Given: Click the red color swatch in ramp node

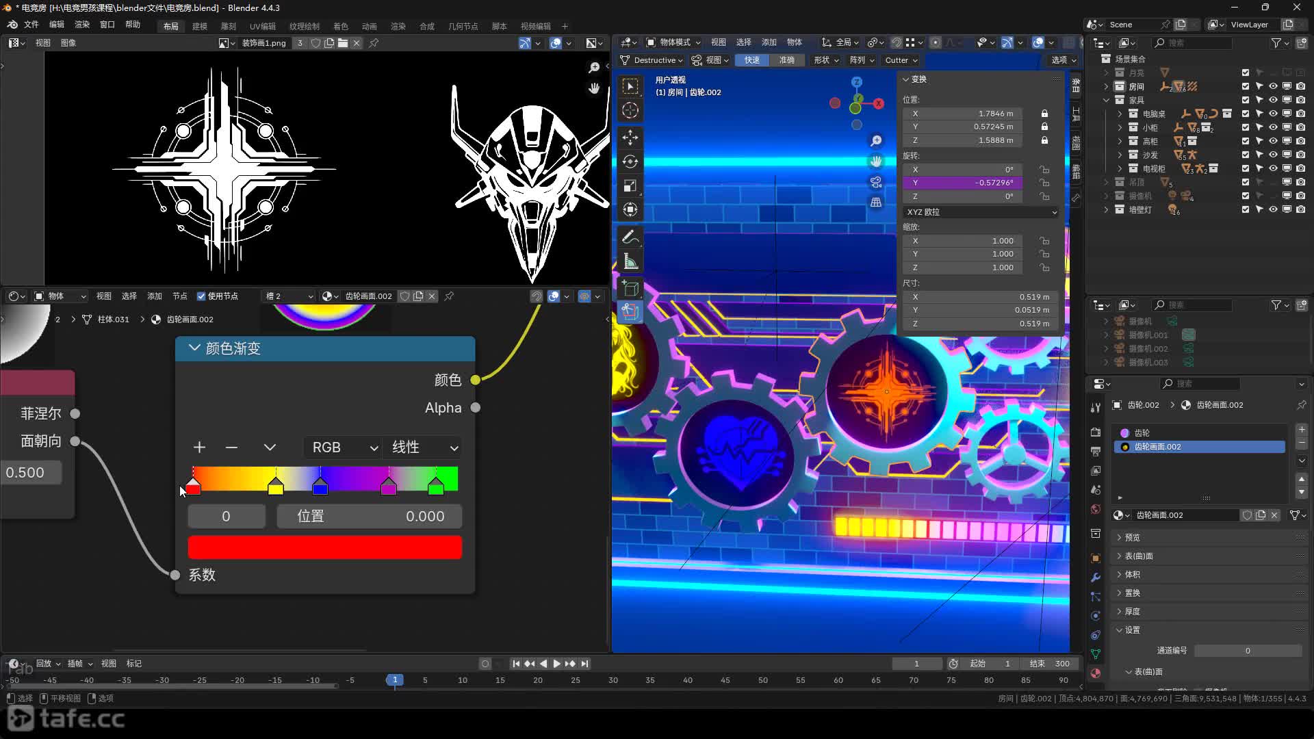Looking at the screenshot, I should (x=324, y=547).
